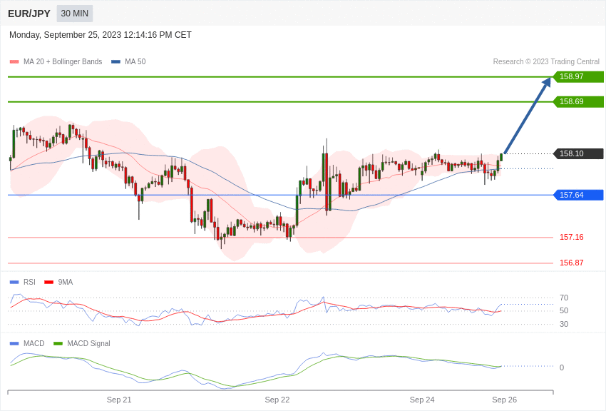Viewport: 606px width, 411px height.
Task: Click the EUR/JPY pair title
Action: [29, 14]
